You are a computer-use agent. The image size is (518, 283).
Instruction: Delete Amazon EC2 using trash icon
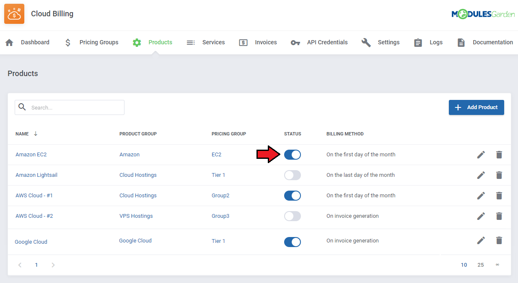tap(499, 155)
